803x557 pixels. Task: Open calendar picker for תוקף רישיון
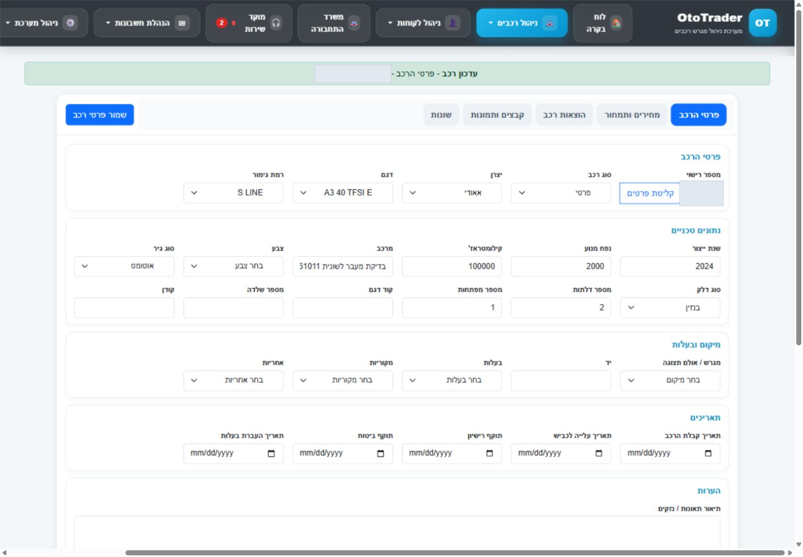pos(489,454)
